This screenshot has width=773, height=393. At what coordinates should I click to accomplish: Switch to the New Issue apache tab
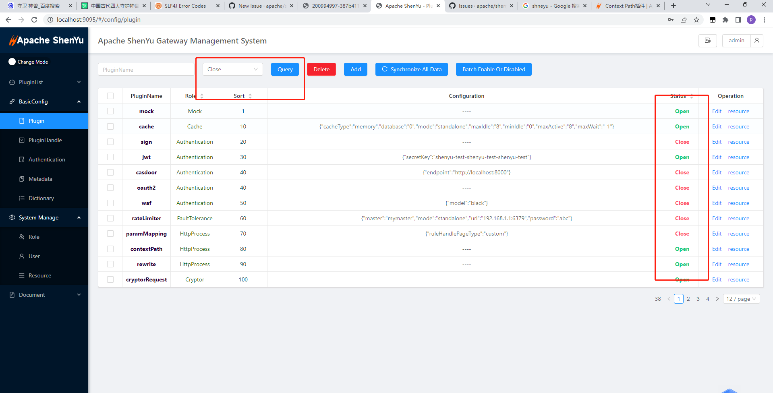click(261, 6)
